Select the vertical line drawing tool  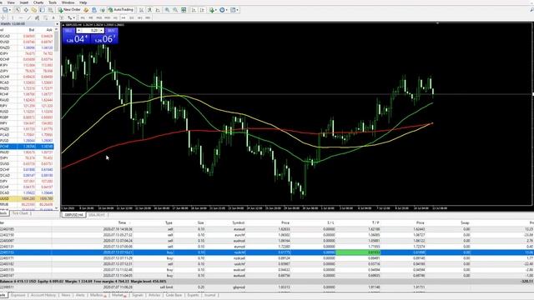click(x=13, y=17)
